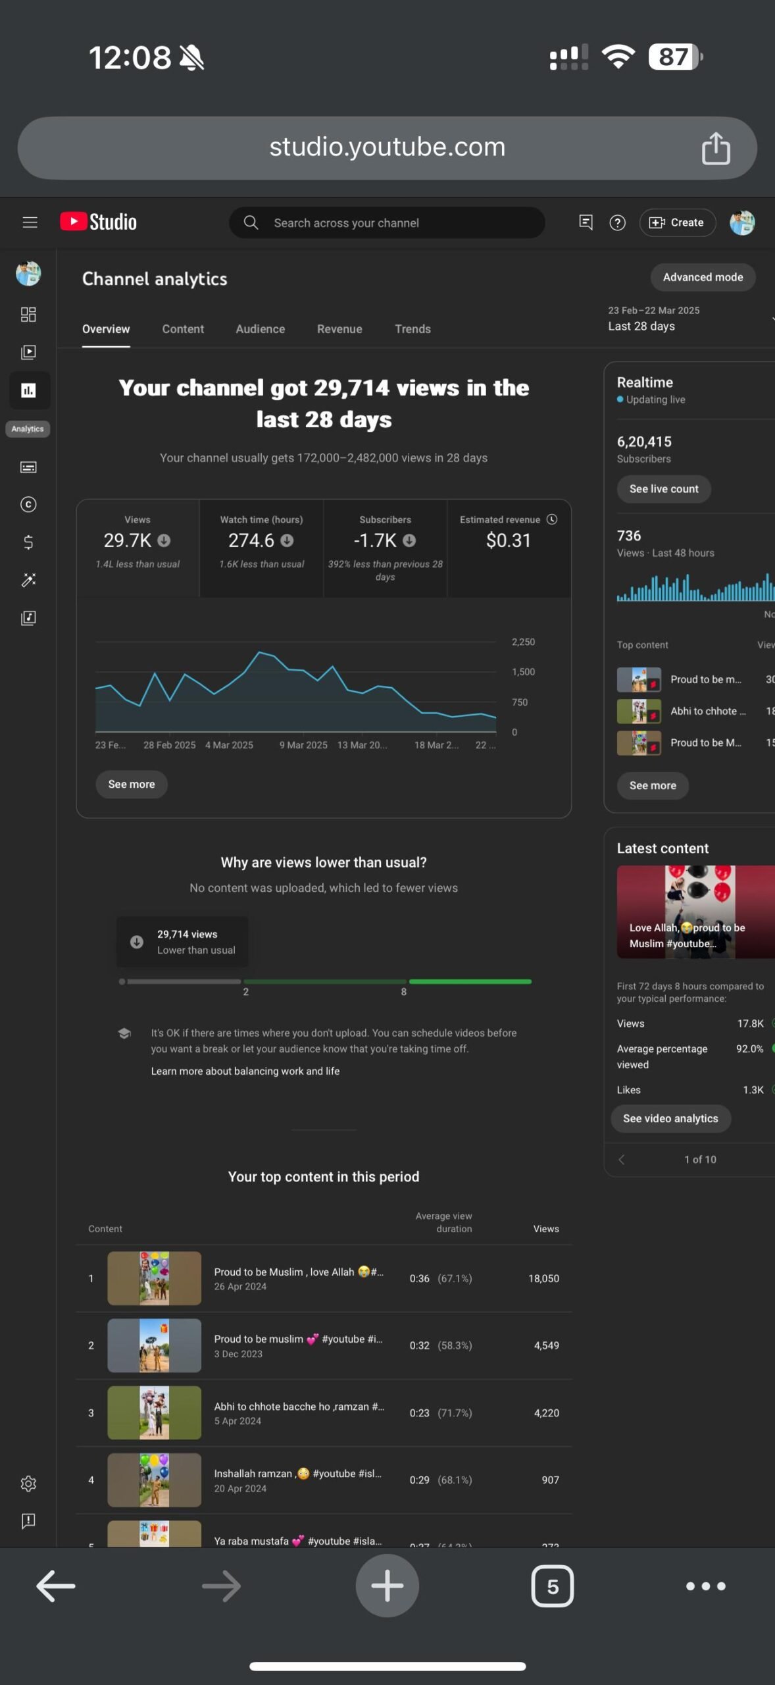Click the Advanced mode button
This screenshot has height=1685, width=775.
(703, 277)
